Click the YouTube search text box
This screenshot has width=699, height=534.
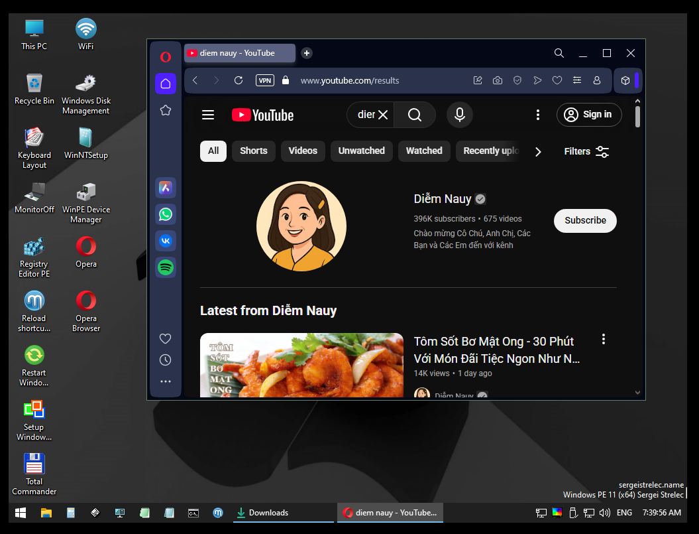coord(366,115)
